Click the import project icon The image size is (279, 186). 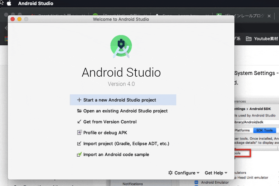[x=79, y=143]
